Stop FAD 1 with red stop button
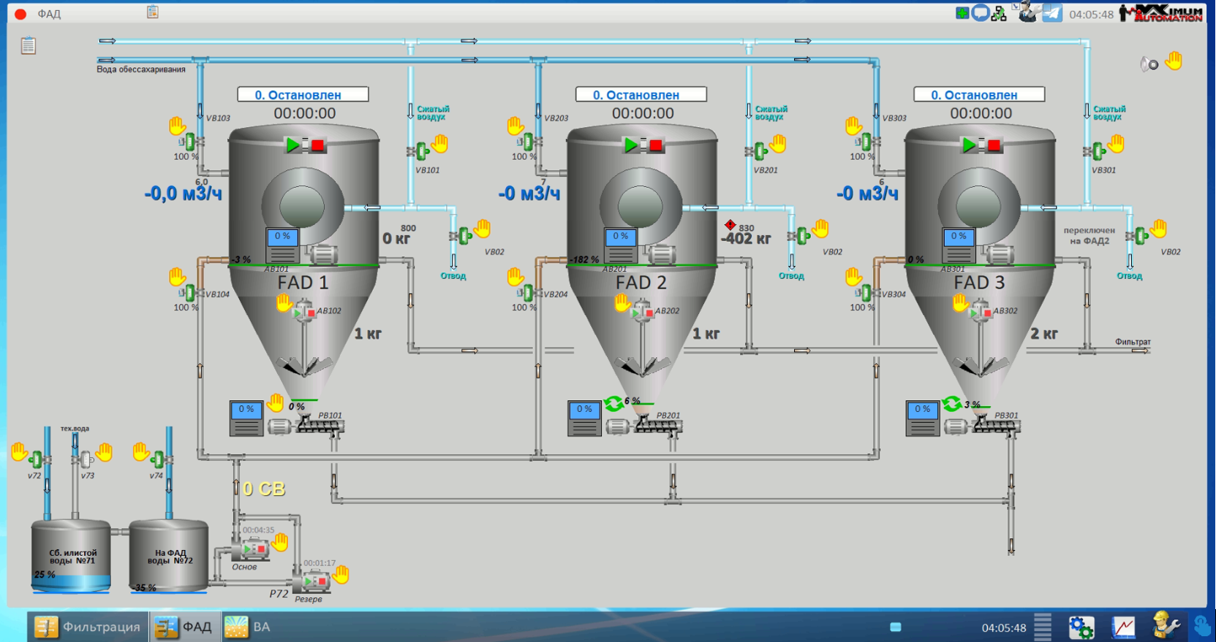The height and width of the screenshot is (642, 1216). pos(317,145)
